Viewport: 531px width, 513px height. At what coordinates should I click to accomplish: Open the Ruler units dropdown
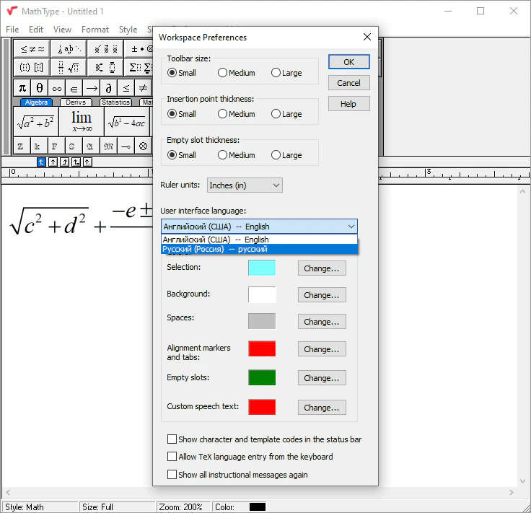click(x=245, y=185)
